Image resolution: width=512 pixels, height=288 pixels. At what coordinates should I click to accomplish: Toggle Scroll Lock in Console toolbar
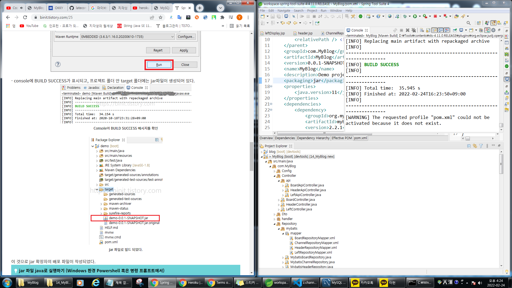pyautogui.click(x=428, y=30)
